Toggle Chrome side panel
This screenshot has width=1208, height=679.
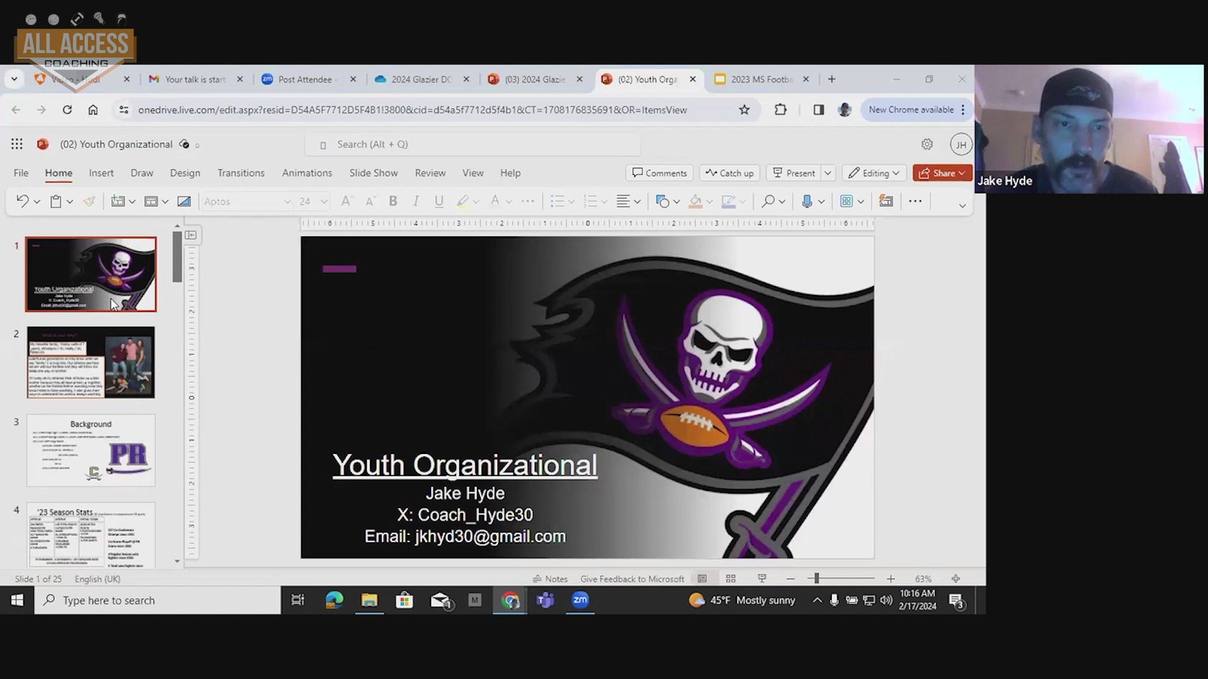(x=818, y=109)
